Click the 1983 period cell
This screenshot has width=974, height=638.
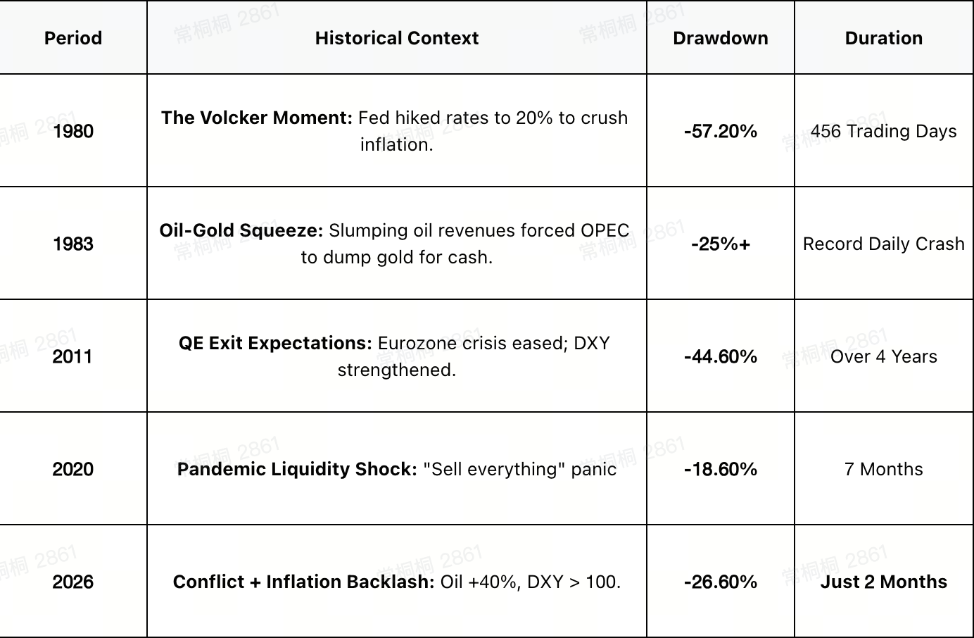[x=73, y=244]
